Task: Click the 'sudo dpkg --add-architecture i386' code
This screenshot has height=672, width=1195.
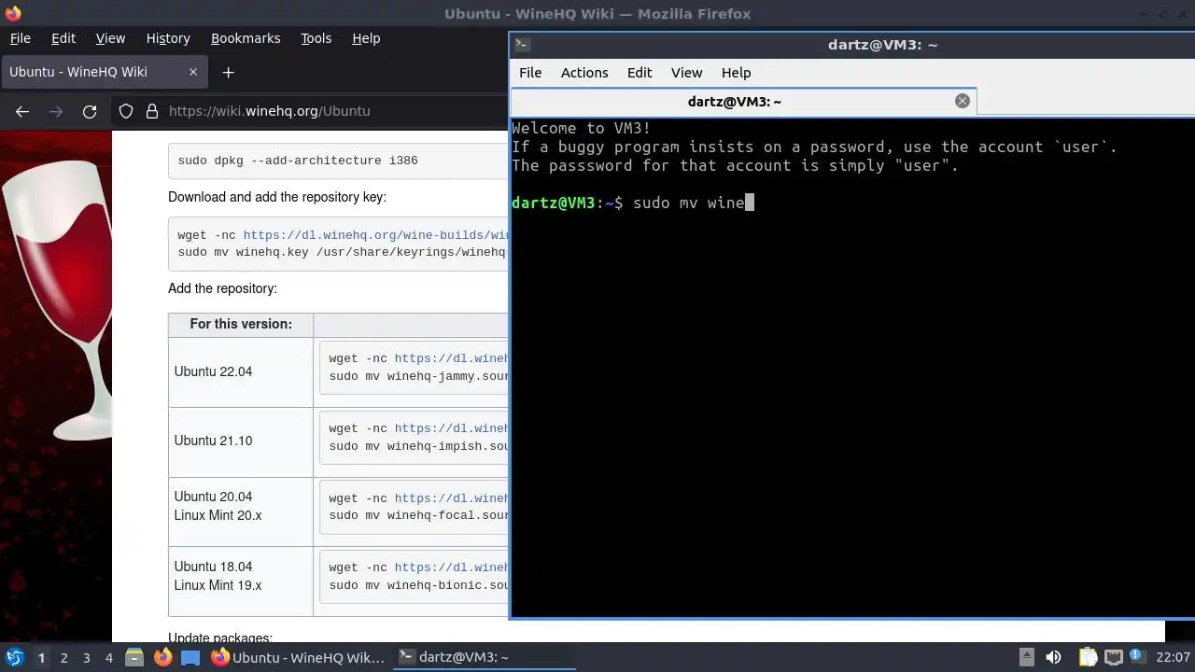Action: tap(298, 161)
